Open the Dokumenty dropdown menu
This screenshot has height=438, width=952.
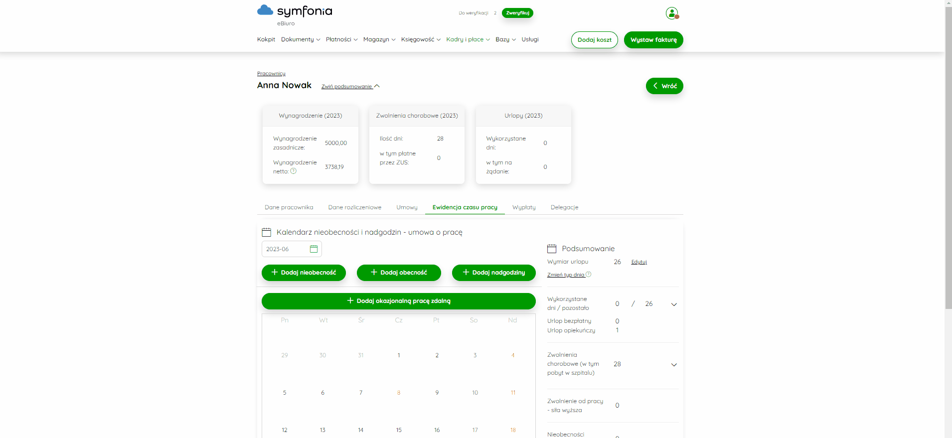[301, 39]
